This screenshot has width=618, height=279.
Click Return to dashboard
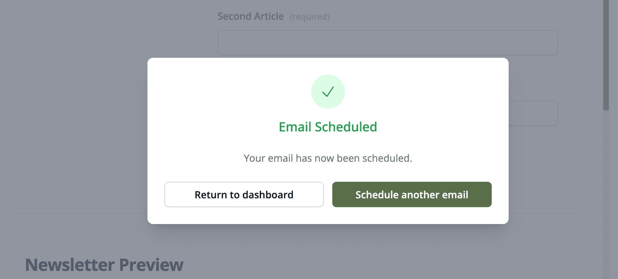(244, 194)
